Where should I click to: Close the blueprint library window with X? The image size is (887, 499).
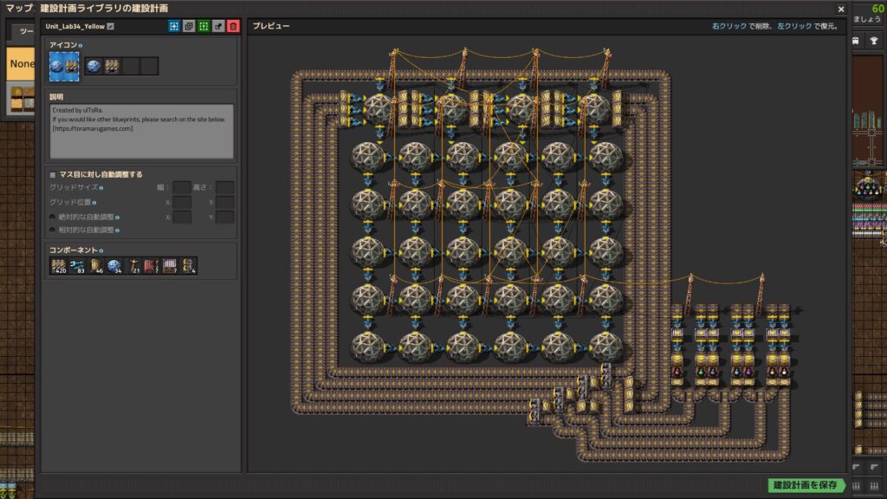point(841,9)
